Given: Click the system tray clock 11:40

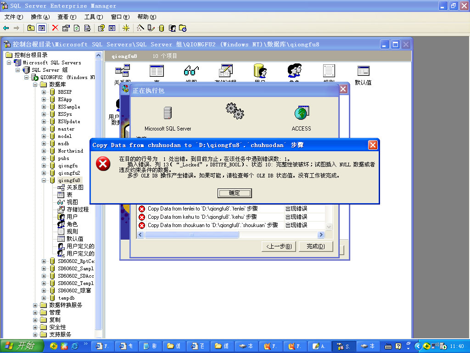Looking at the screenshot, I should click(x=457, y=346).
